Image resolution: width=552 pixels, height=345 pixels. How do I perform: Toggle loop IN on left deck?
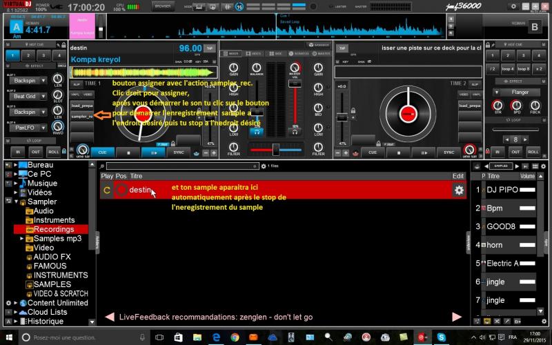pos(17,152)
